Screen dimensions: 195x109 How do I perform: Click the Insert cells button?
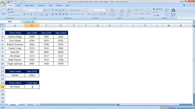click(136, 12)
